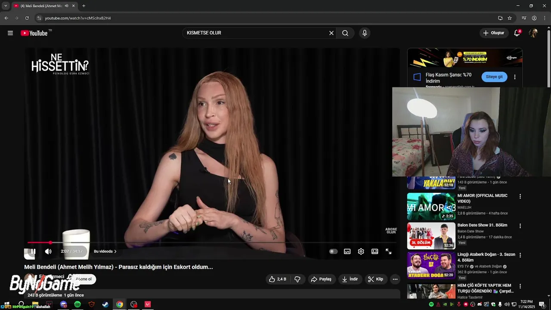Open the YouTube hamburger guide menu
Screen dimensions: 551x310
point(10,33)
